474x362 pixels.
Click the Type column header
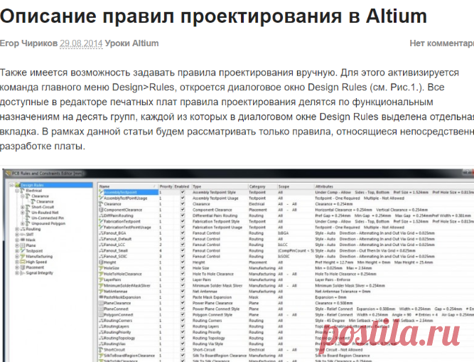click(220, 186)
